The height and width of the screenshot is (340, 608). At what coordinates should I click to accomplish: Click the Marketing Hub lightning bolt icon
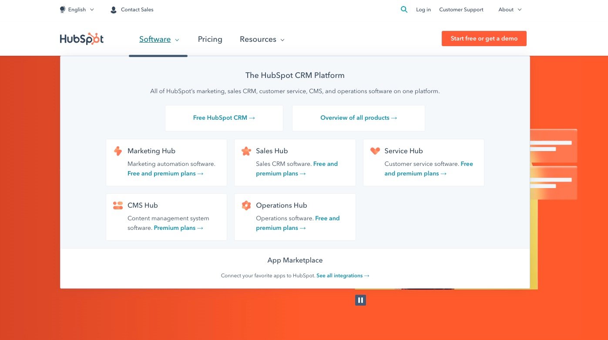click(x=118, y=151)
